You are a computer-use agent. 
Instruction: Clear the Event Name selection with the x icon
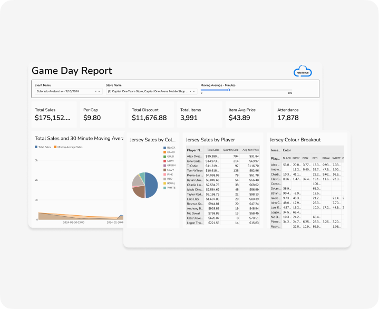tap(96, 91)
